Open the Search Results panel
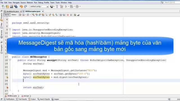Image resolution: width=180 pixels, height=101 pixels. tap(44, 99)
